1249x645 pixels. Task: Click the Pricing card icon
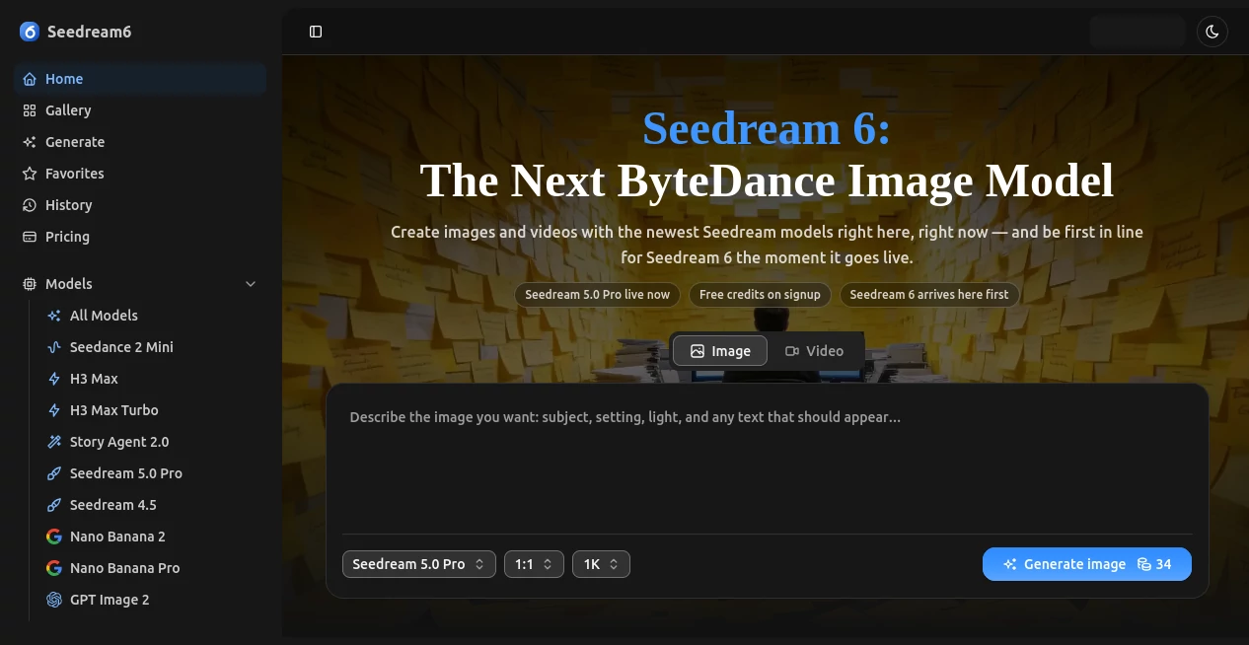(30, 237)
